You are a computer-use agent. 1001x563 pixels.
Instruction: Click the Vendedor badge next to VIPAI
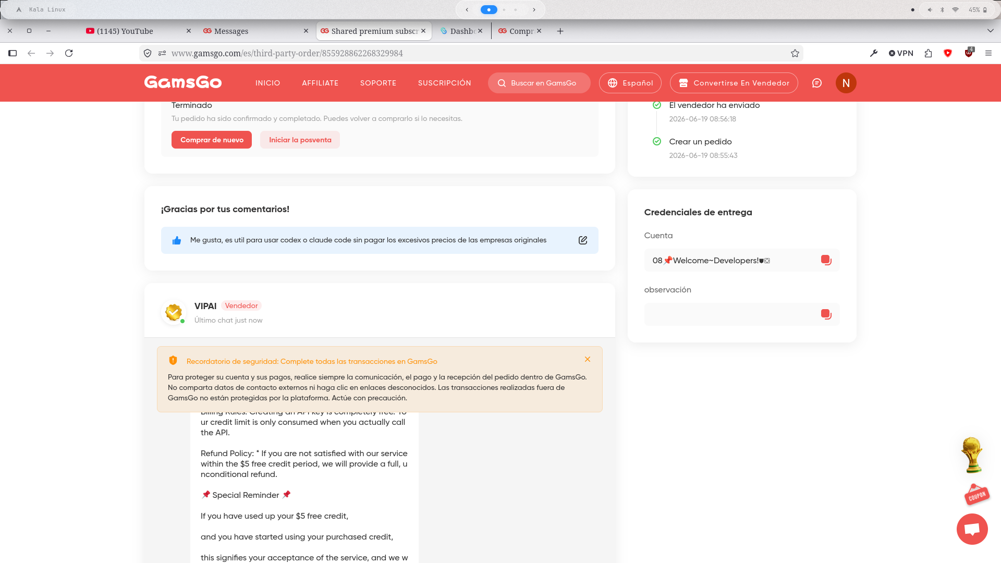coord(241,305)
